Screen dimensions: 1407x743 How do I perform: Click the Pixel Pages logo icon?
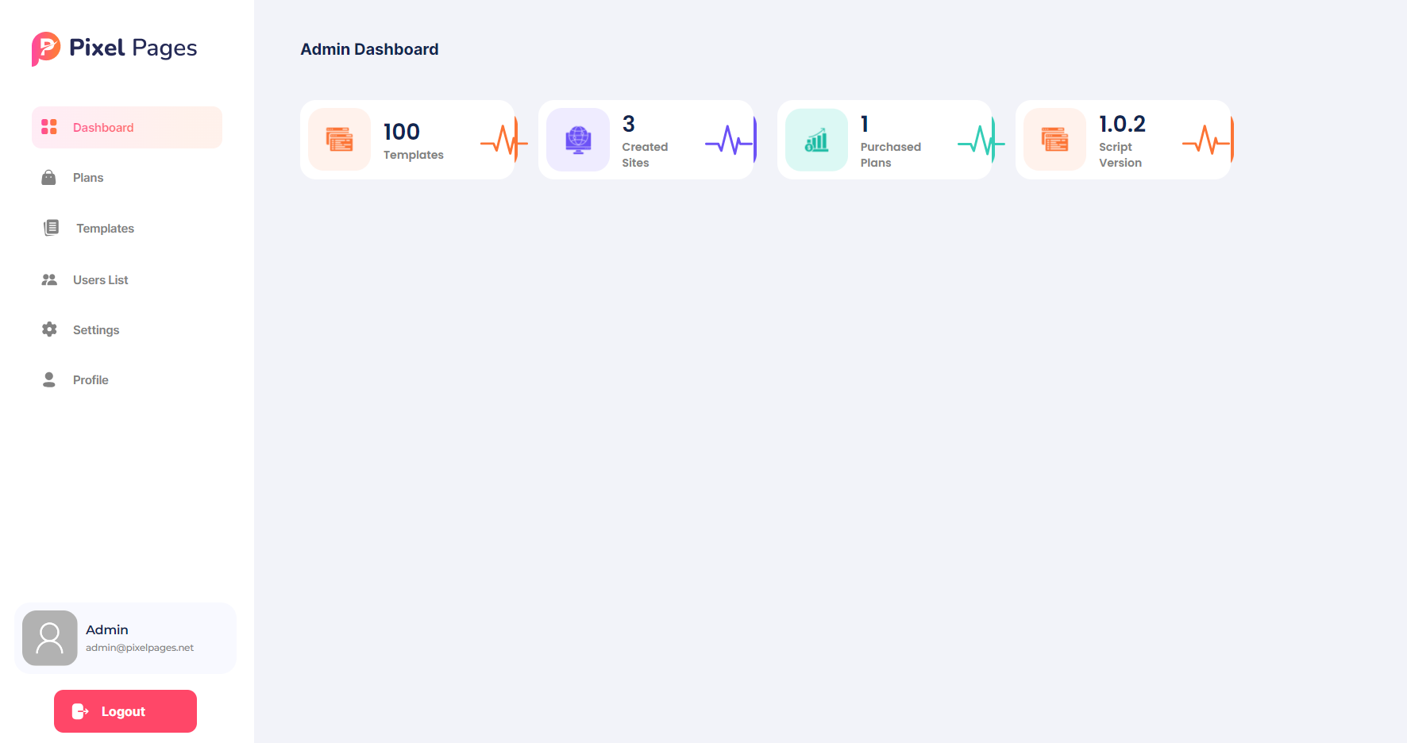[x=46, y=48]
